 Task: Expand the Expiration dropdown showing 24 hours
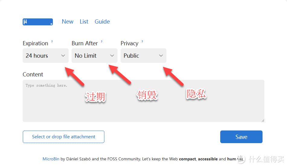click(x=46, y=56)
